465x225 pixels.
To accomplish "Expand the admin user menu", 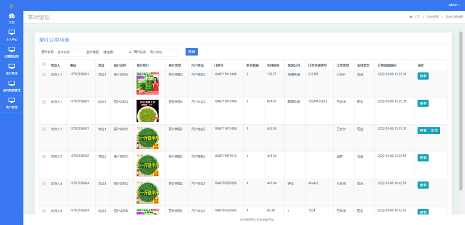I will point(455,5).
